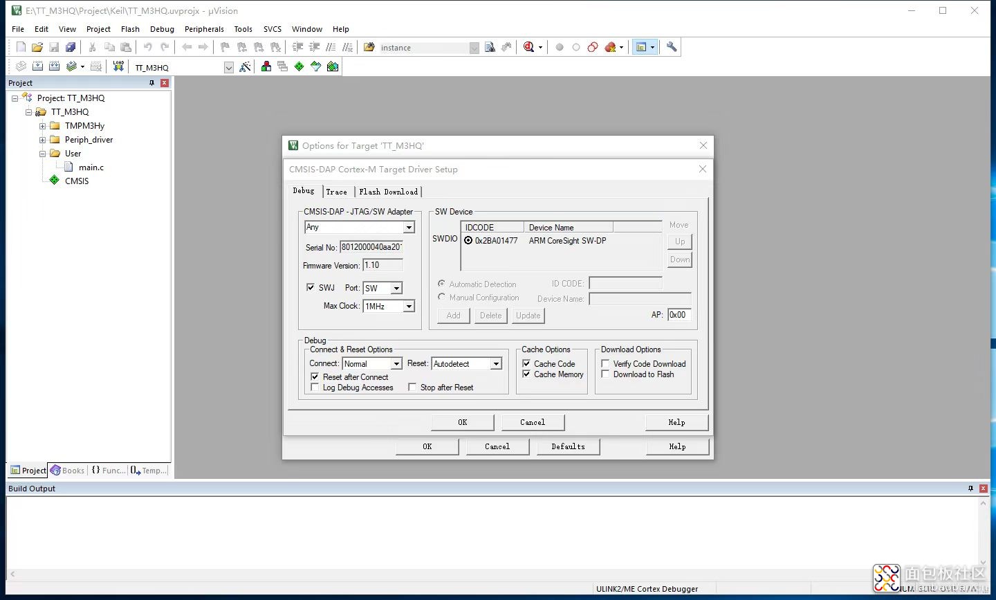Toggle Cache Memory checkbox
Screen dimensions: 996x600
(x=526, y=374)
